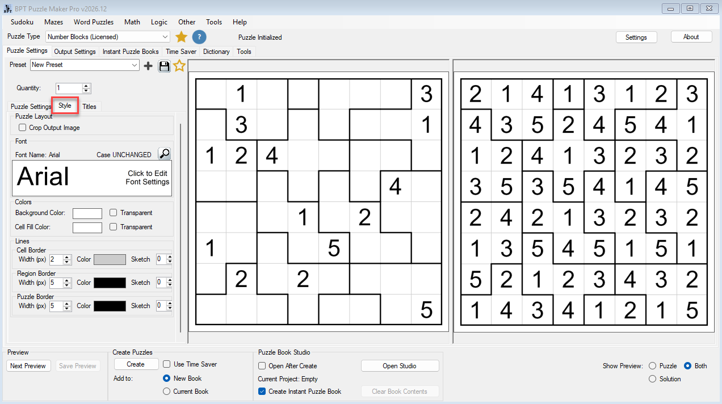Toggle Crop Output Image checkbox
The width and height of the screenshot is (722, 404).
point(23,128)
